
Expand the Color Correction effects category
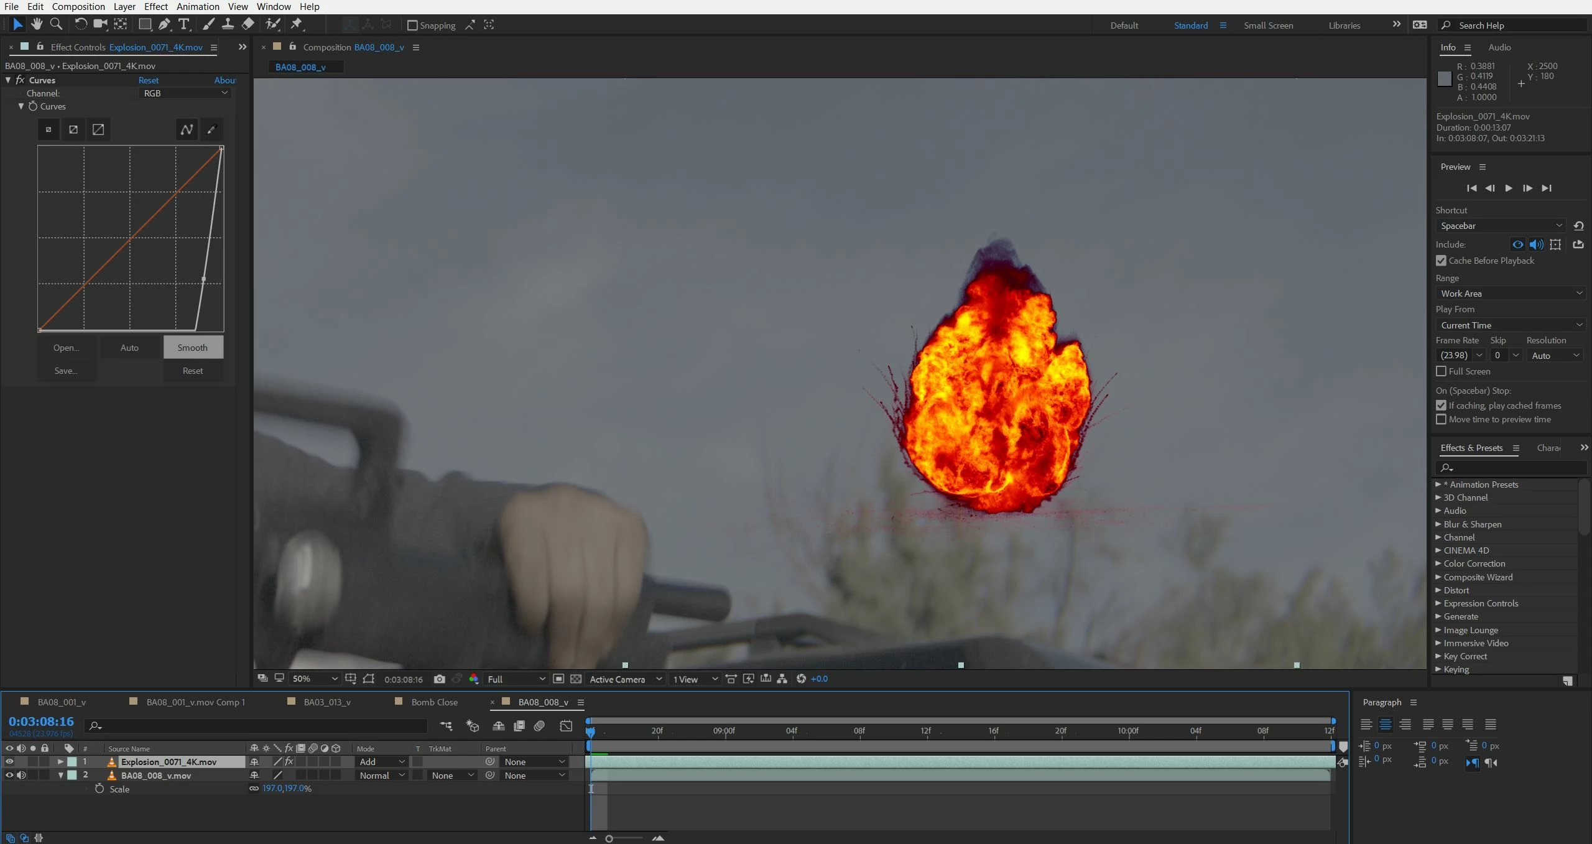[1474, 563]
